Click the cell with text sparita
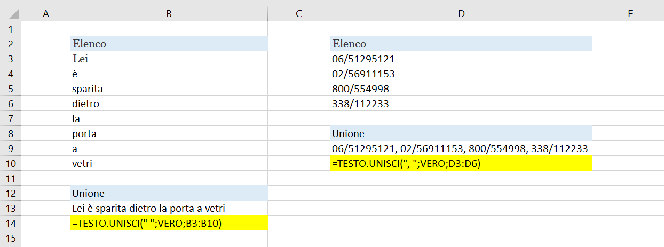 (169, 89)
